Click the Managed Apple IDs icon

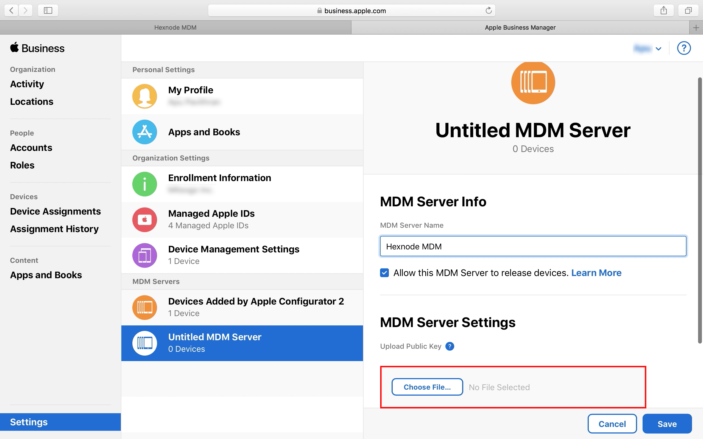click(x=144, y=220)
